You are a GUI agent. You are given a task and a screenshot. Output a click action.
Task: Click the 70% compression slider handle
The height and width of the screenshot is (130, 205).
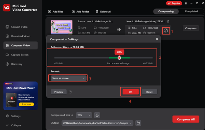[x=119, y=58]
